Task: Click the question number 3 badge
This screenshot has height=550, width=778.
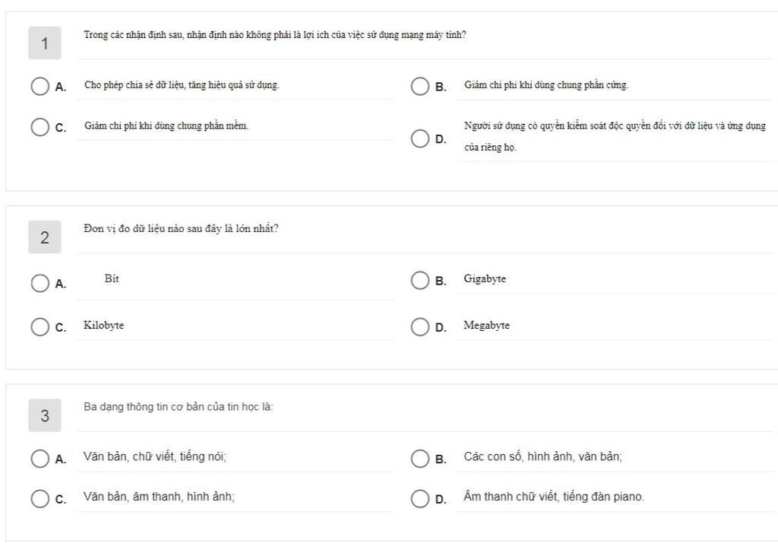Action: [x=45, y=415]
